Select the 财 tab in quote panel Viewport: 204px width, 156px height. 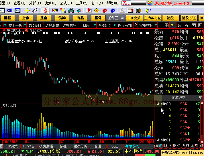coord(165,146)
